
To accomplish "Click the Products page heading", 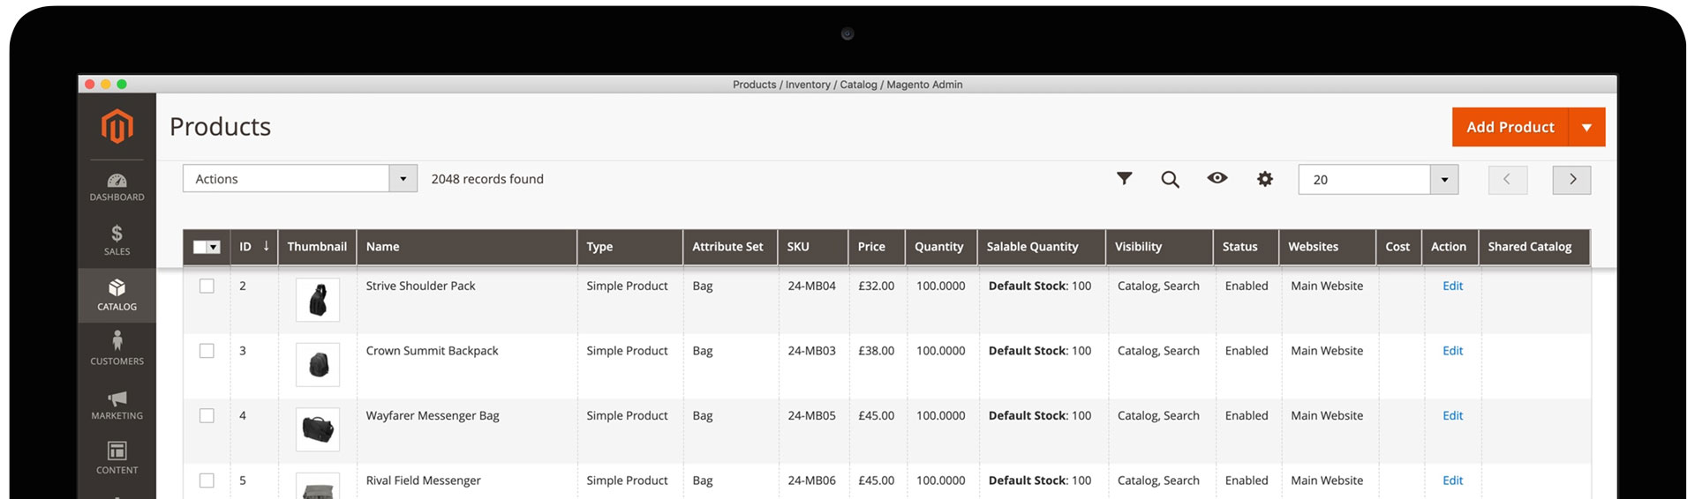I will click(x=220, y=127).
